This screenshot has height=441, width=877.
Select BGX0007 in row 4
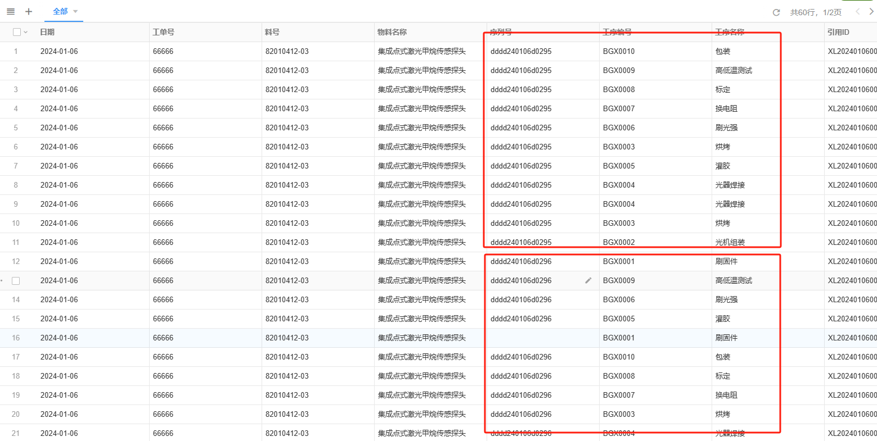(619, 108)
